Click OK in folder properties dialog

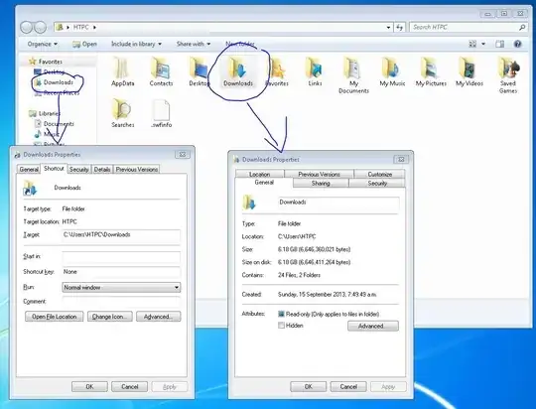(308, 387)
